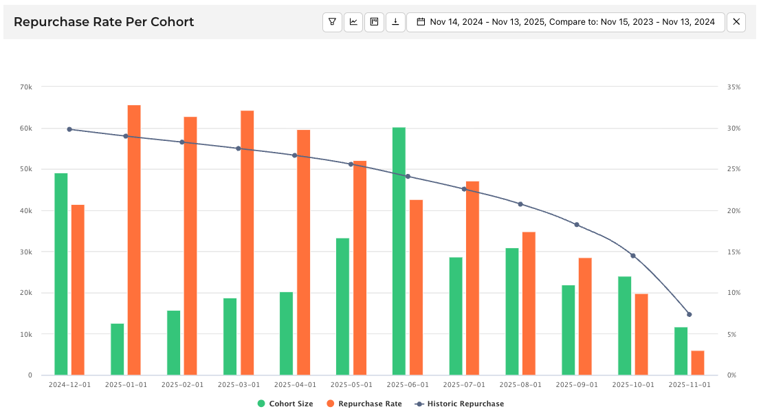Open the filter options

point(332,21)
